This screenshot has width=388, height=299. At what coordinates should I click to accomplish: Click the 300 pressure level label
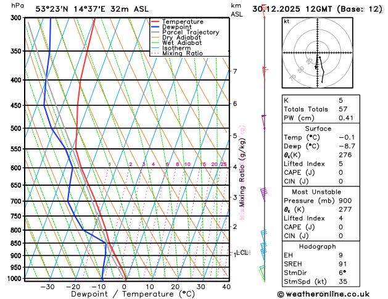click(x=17, y=17)
